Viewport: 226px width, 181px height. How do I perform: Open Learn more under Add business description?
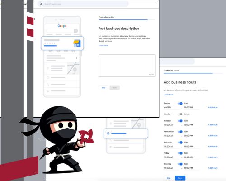103,45
